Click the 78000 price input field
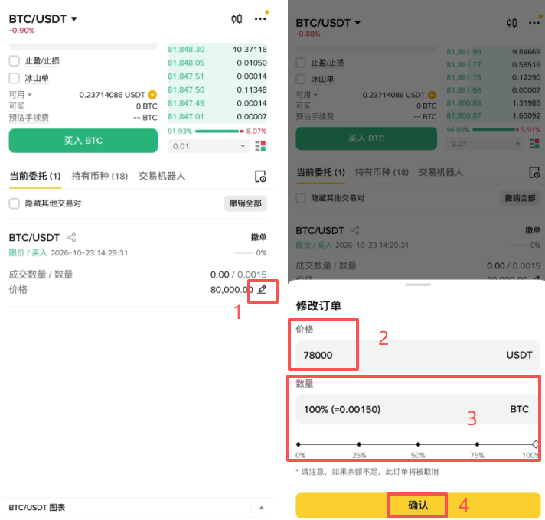545x520 pixels. click(418, 355)
